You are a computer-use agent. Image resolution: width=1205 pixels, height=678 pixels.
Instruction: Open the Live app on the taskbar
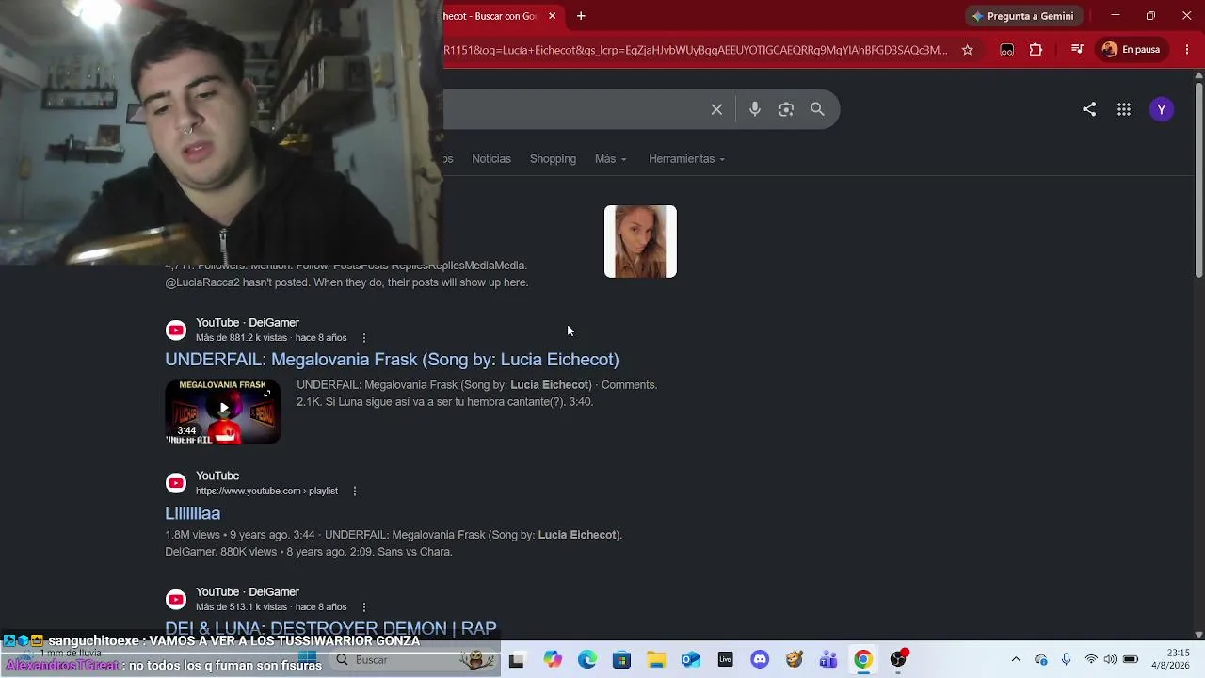tap(725, 660)
